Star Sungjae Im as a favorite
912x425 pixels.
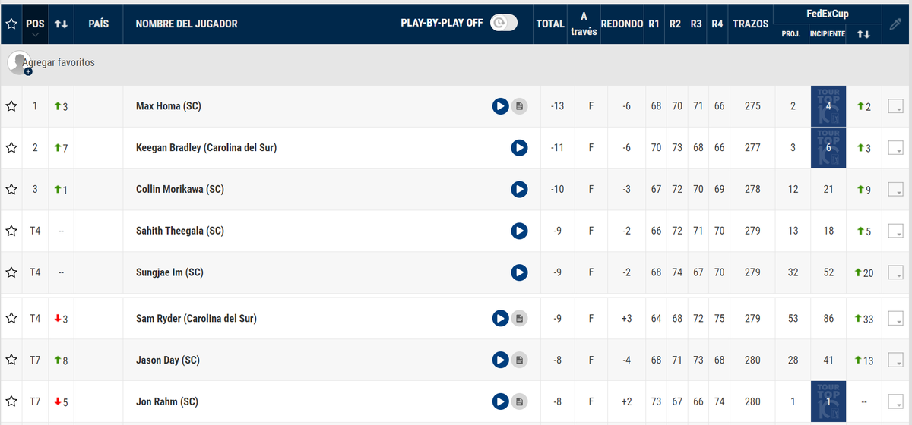[11, 272]
